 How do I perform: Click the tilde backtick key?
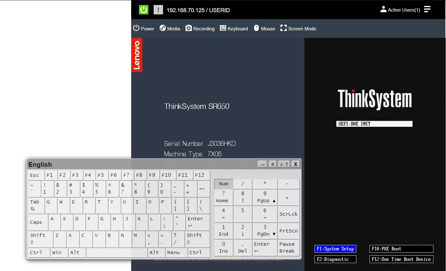tap(34, 189)
